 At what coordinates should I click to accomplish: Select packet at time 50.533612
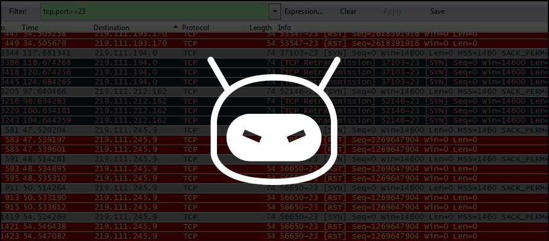275,207
